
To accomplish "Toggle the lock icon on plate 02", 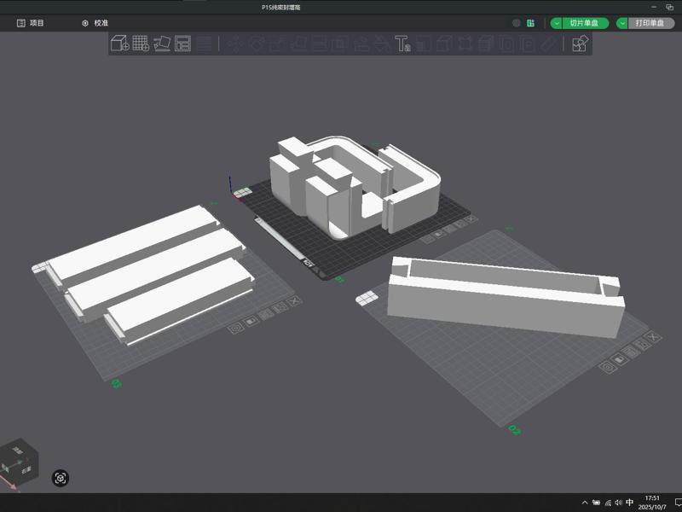I will coord(619,359).
